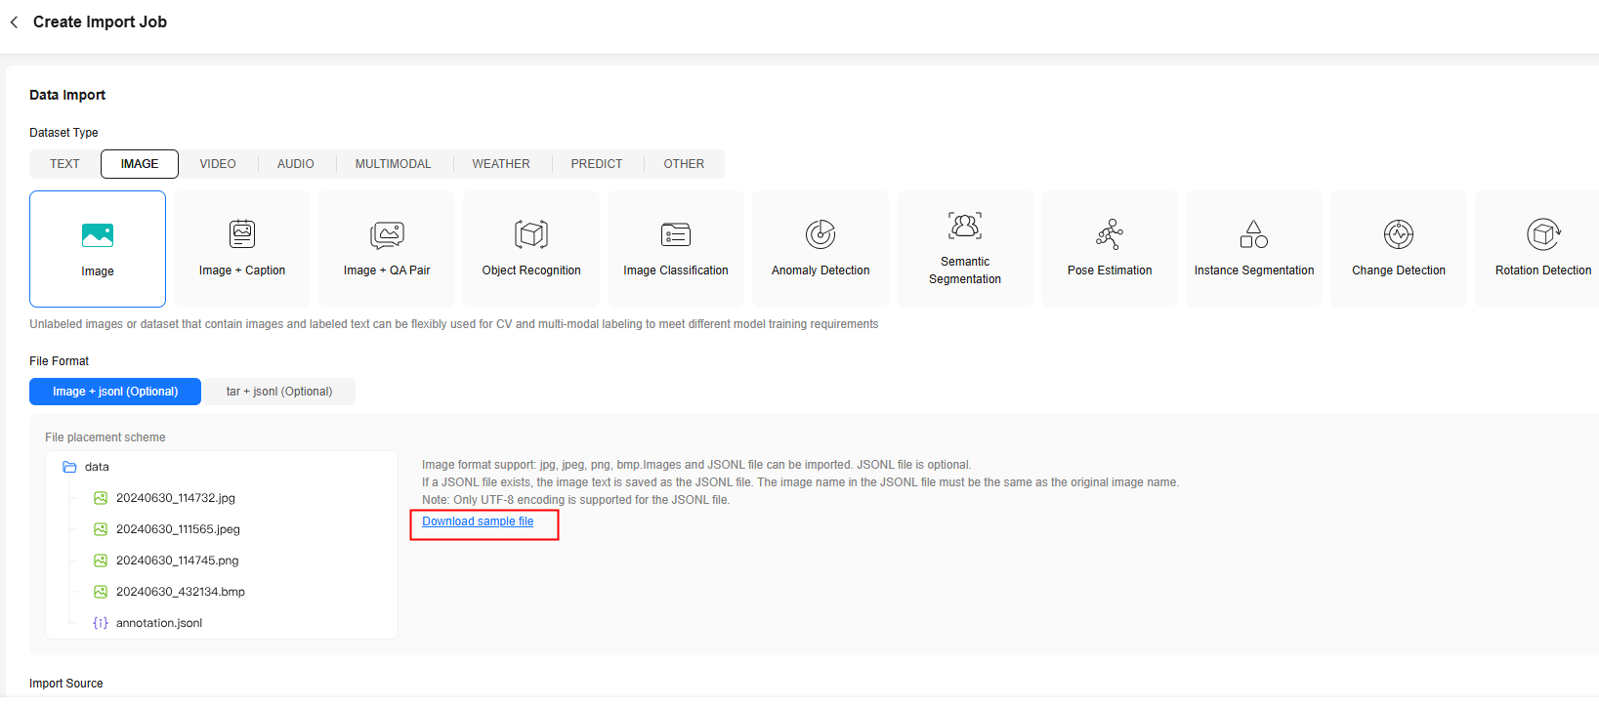
Task: Select the IMAGE dataset type tab
Action: tap(140, 164)
